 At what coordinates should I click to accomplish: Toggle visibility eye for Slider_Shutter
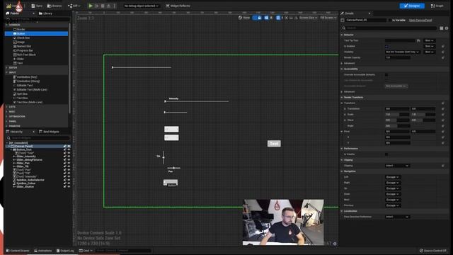69,187
